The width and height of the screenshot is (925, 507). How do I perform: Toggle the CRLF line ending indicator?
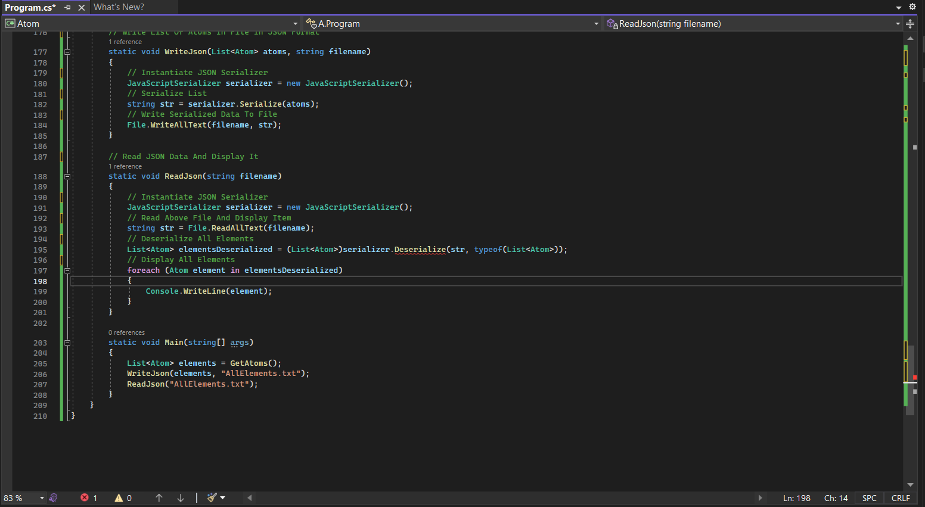pos(901,498)
